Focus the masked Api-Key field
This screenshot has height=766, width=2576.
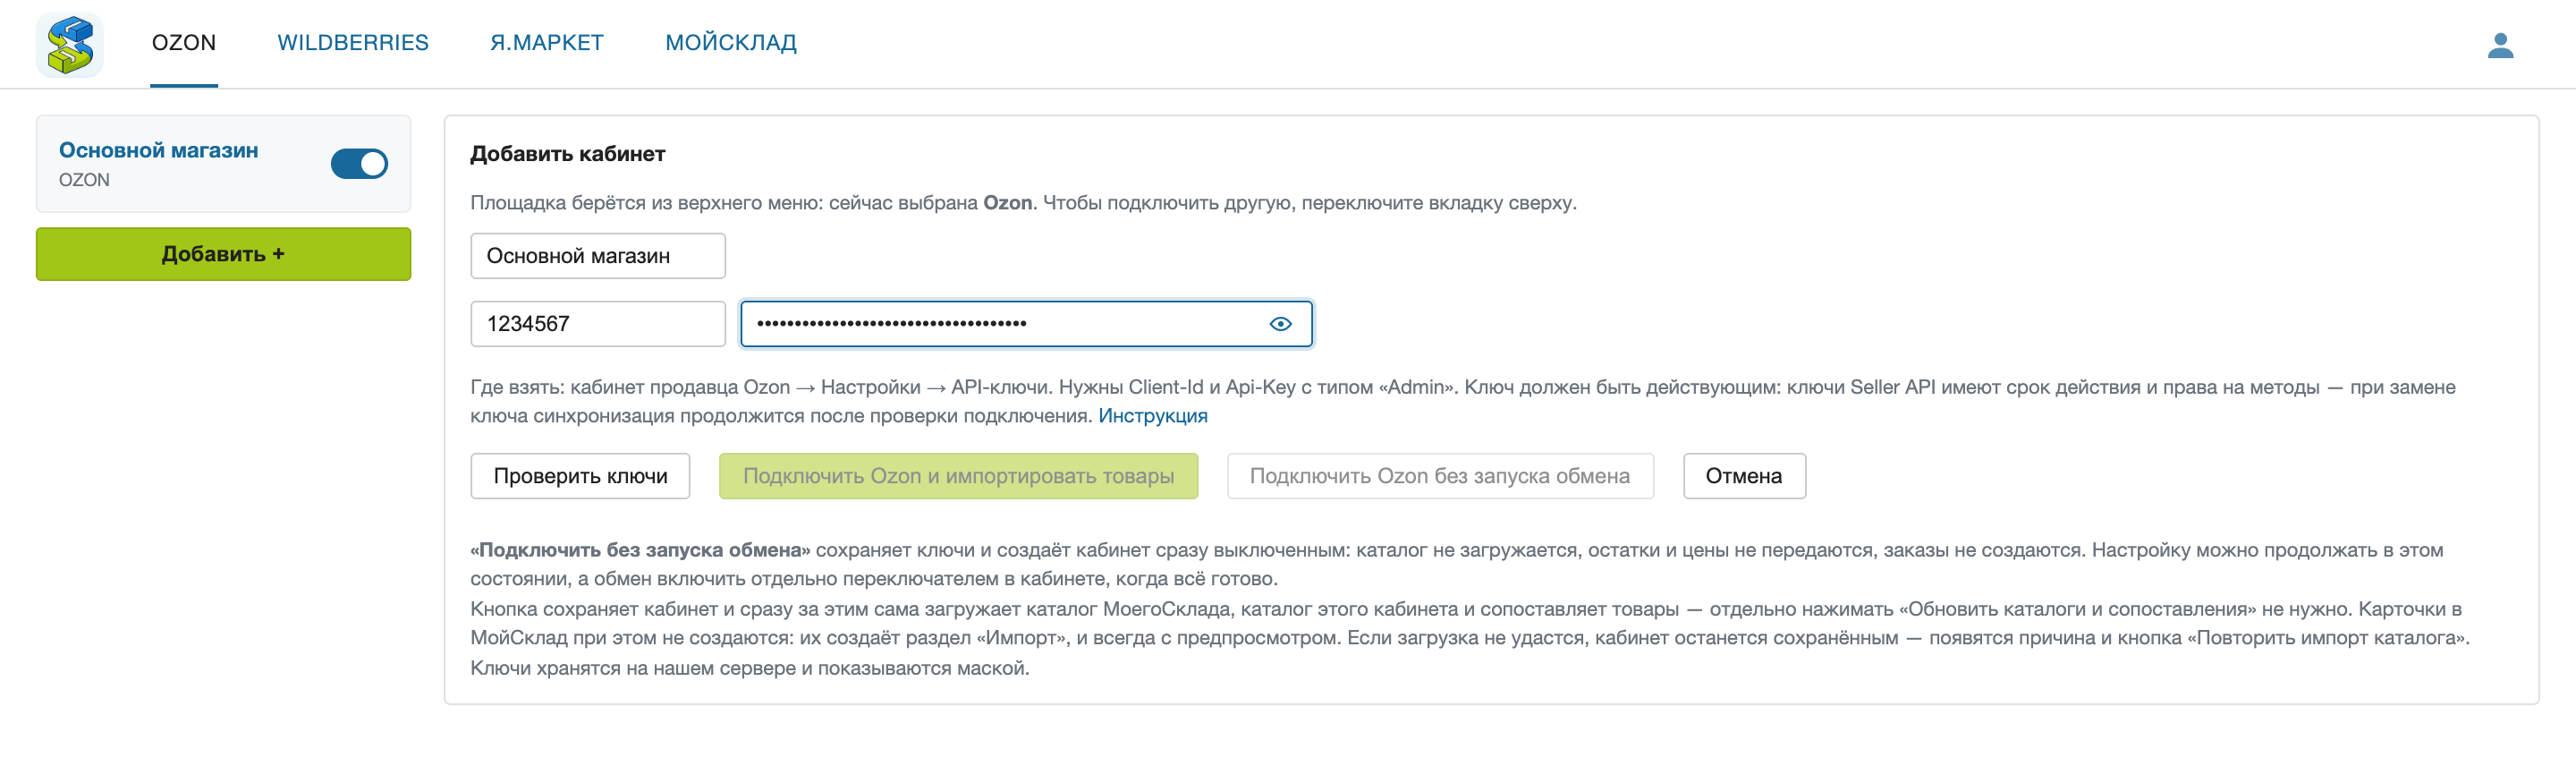1026,324
